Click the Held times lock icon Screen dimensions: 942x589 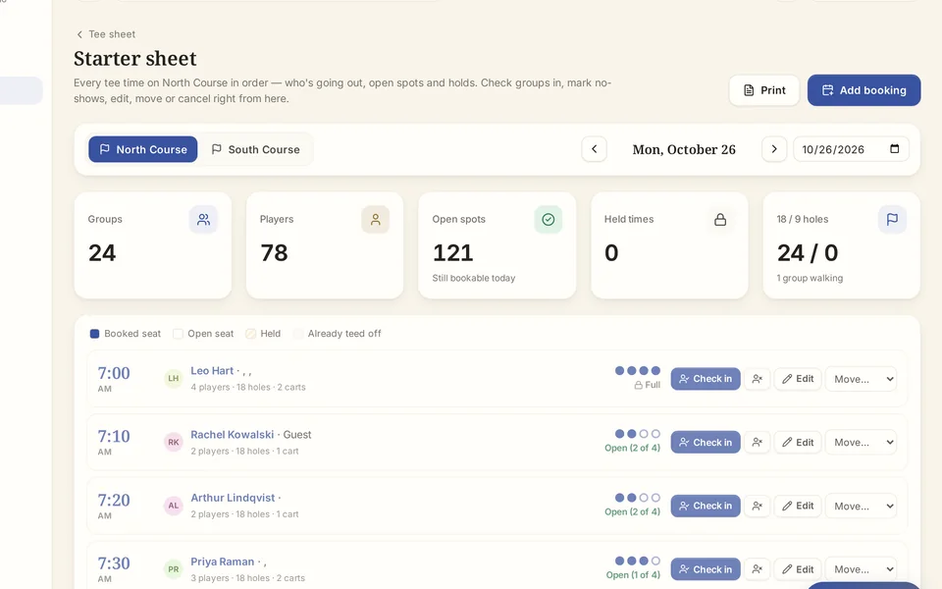point(719,219)
